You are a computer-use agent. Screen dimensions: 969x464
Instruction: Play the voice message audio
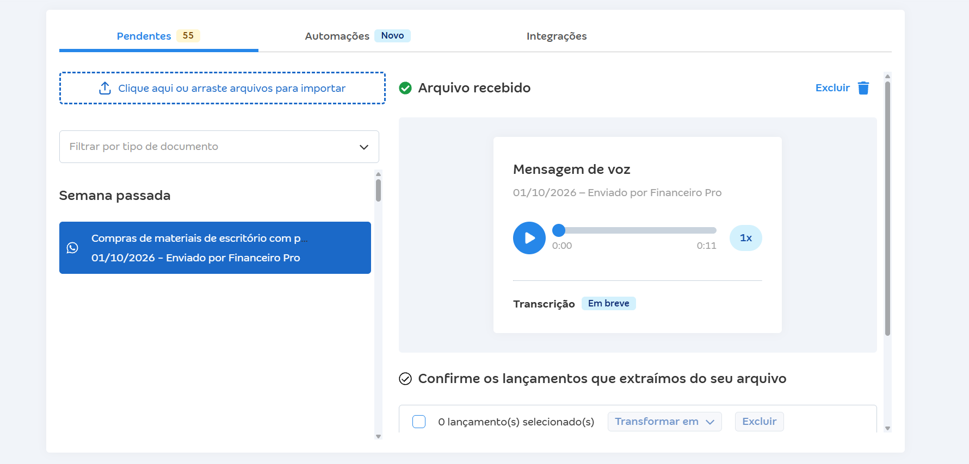click(529, 238)
